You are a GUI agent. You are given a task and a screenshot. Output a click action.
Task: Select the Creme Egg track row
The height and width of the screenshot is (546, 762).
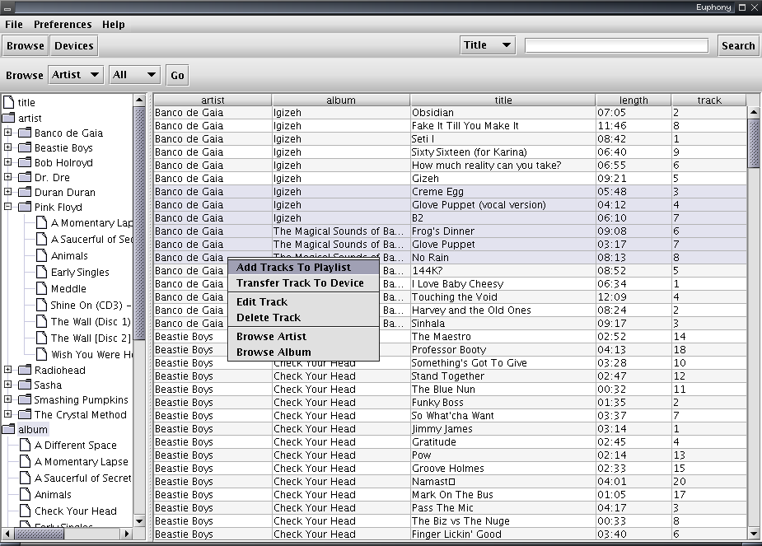coord(451,192)
